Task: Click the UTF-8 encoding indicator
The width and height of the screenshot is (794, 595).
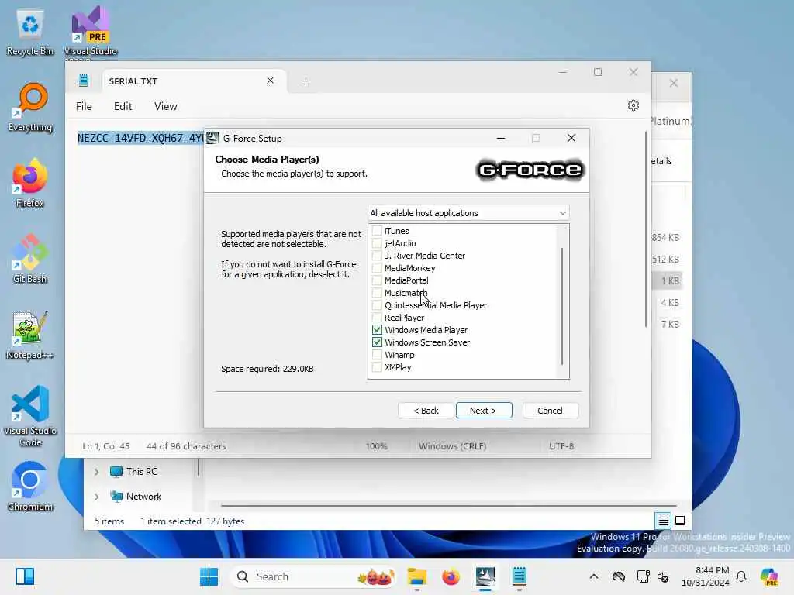Action: point(561,446)
